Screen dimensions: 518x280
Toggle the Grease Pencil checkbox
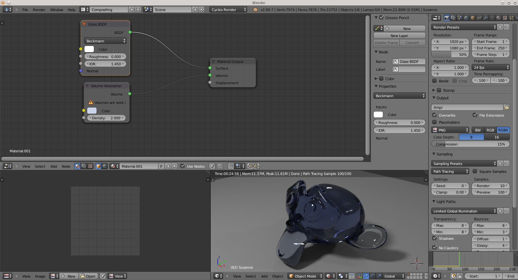tap(381, 18)
